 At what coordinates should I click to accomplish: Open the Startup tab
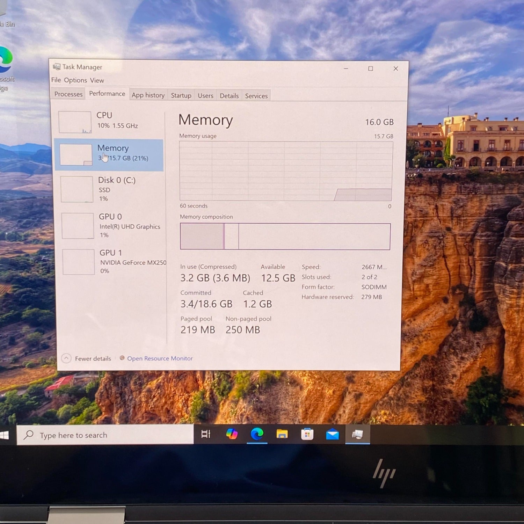coord(181,95)
